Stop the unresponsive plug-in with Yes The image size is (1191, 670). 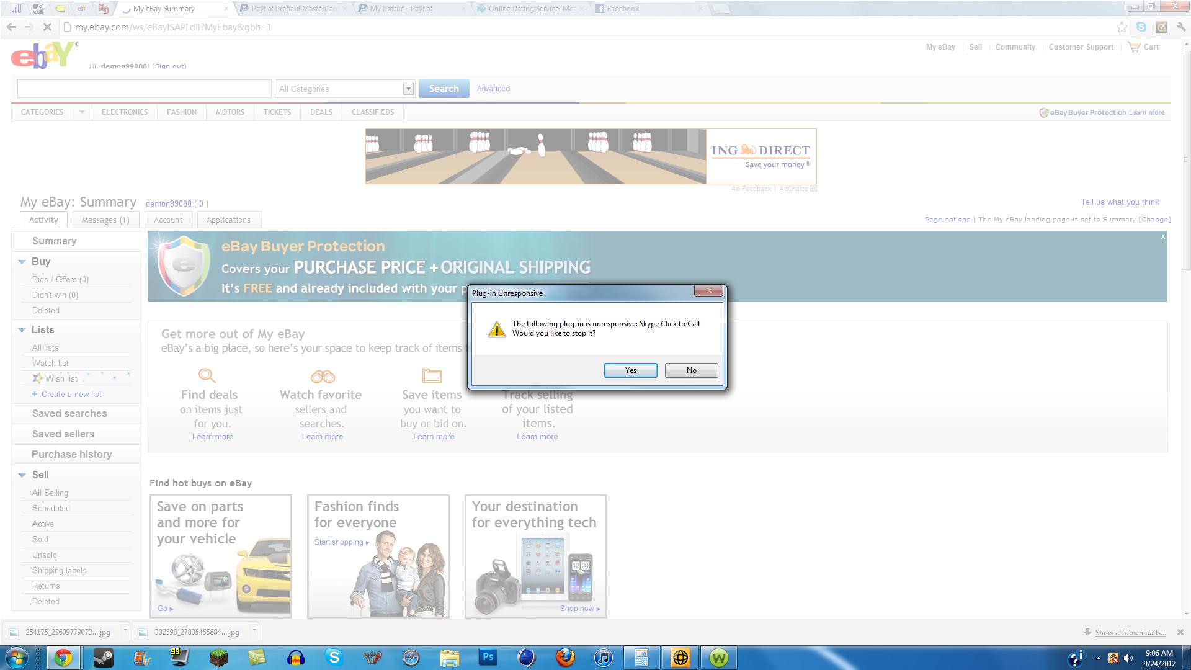[x=630, y=370]
